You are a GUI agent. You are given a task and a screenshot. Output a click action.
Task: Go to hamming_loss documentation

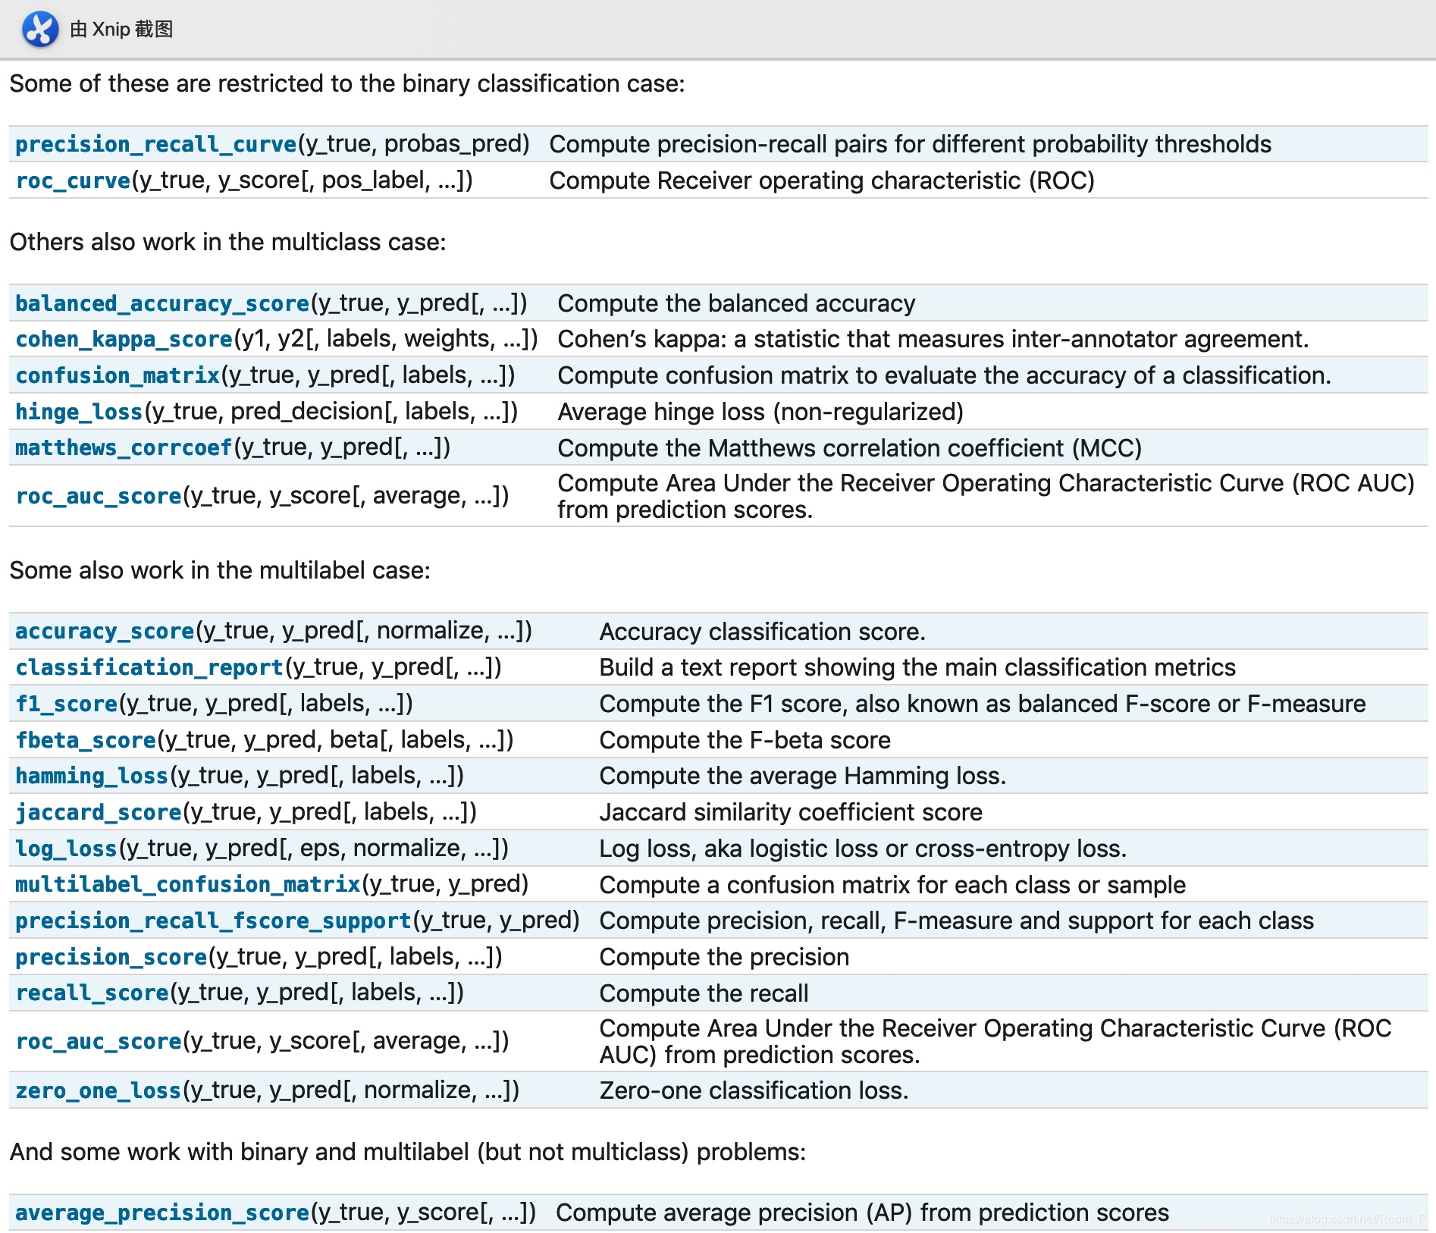click(x=92, y=776)
